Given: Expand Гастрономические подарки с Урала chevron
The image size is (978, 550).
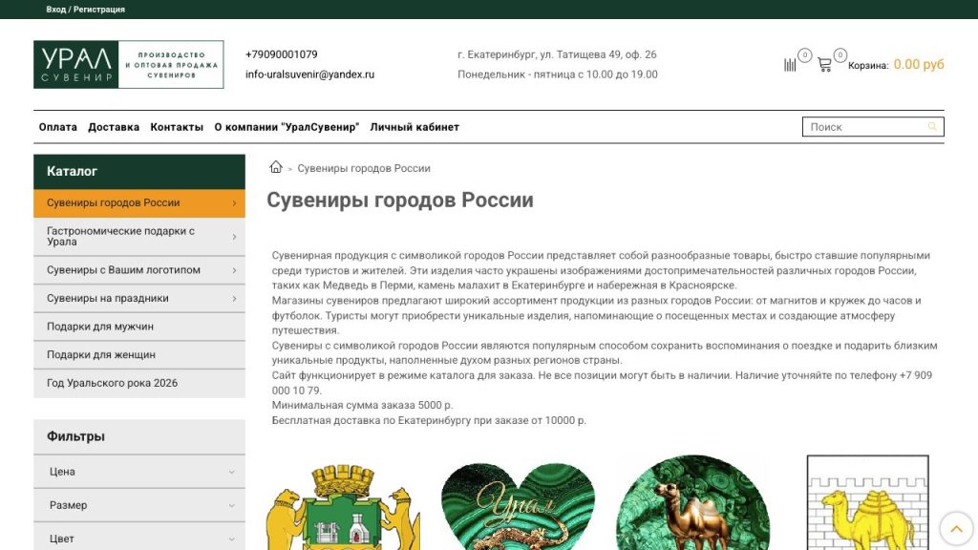Looking at the screenshot, I should [234, 237].
